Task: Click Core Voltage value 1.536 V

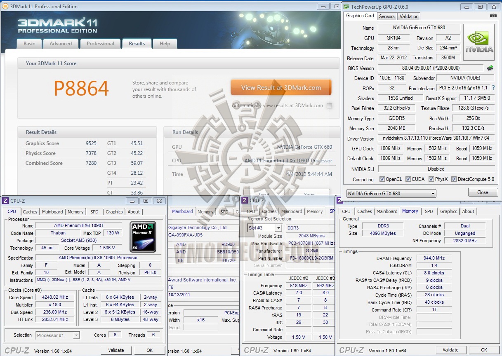Action: (107, 248)
